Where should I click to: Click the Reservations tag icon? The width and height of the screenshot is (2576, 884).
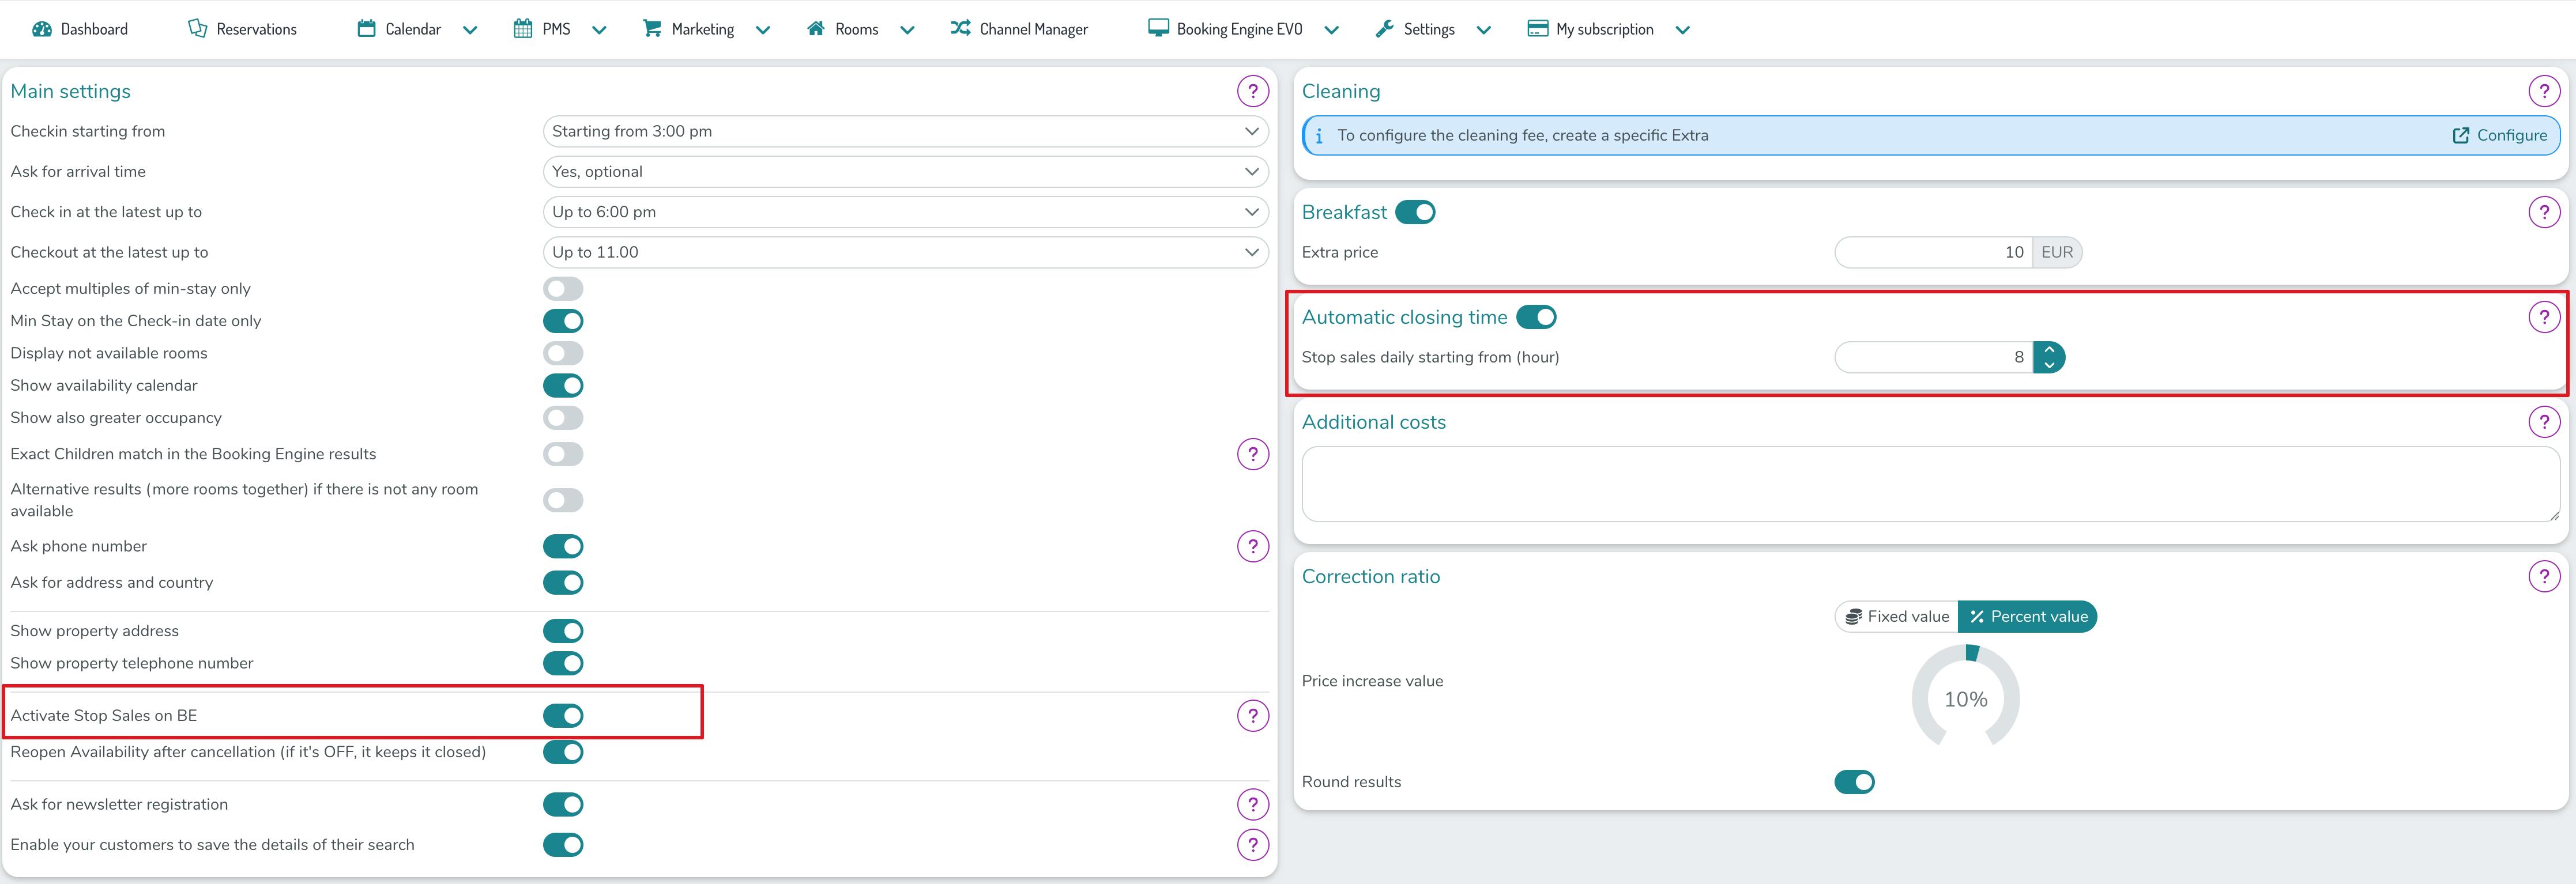[x=197, y=29]
